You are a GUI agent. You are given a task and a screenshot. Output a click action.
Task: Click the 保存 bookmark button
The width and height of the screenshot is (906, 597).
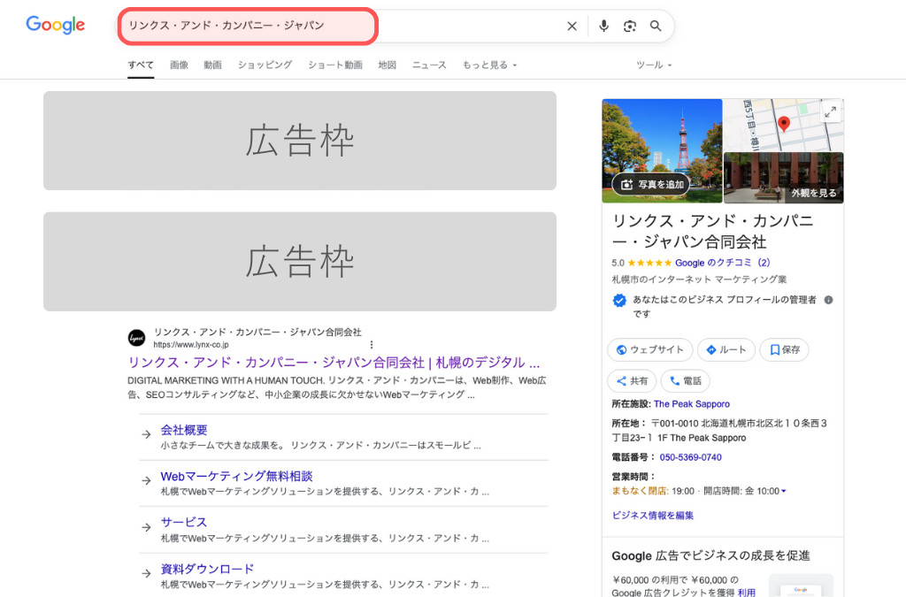point(784,349)
